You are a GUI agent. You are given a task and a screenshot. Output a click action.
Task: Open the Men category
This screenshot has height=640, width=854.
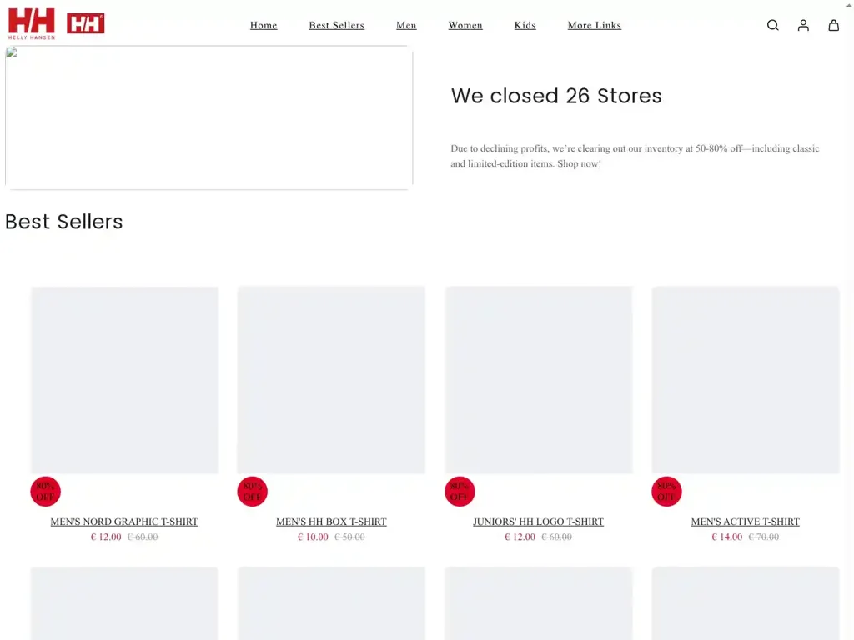pos(406,25)
